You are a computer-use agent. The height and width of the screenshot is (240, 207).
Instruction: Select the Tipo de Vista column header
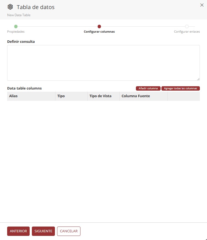tap(100, 96)
